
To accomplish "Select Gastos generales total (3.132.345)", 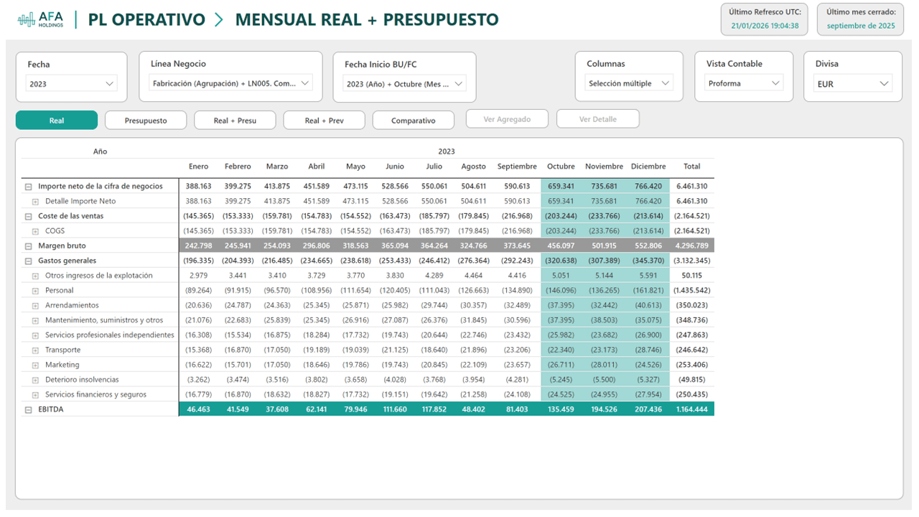I will [x=691, y=261].
